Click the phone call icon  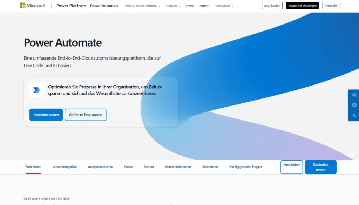point(354,115)
